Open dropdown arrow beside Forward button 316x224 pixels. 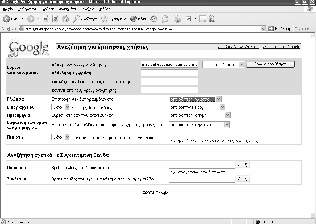click(38, 19)
